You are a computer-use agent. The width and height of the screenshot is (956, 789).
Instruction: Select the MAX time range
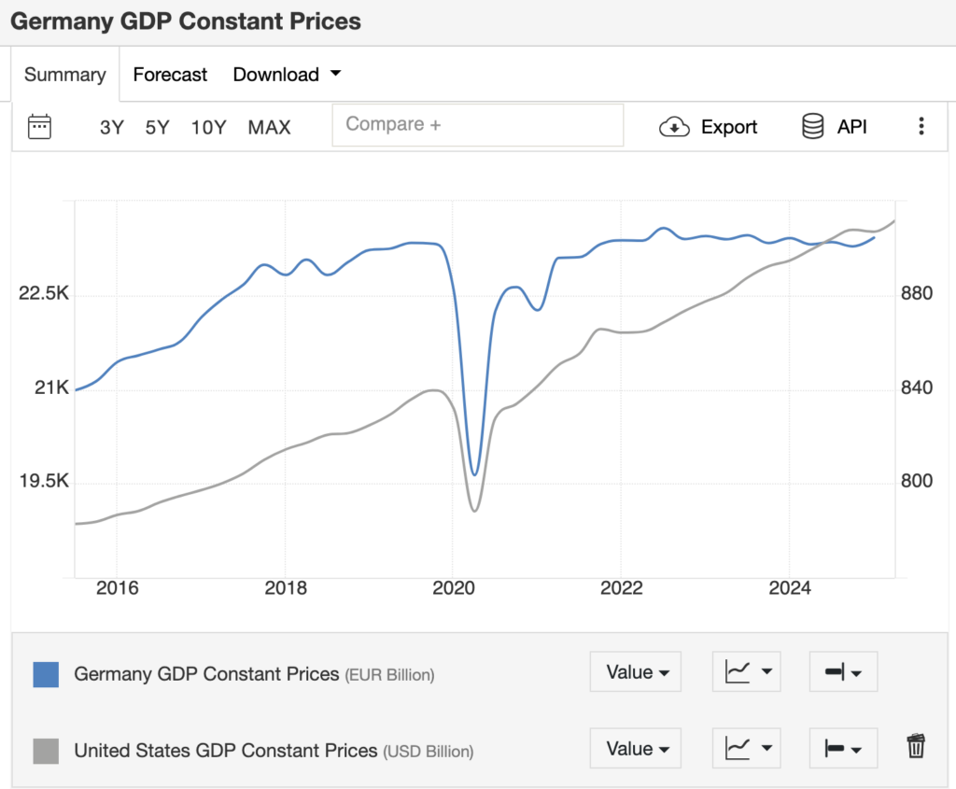pyautogui.click(x=269, y=127)
